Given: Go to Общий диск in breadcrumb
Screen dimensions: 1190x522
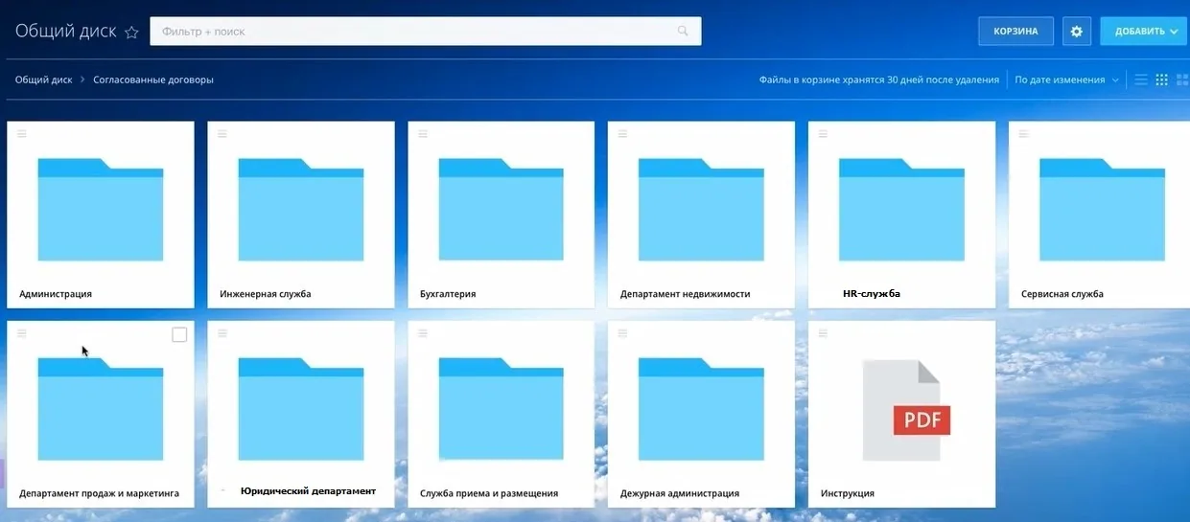Looking at the screenshot, I should tap(43, 79).
